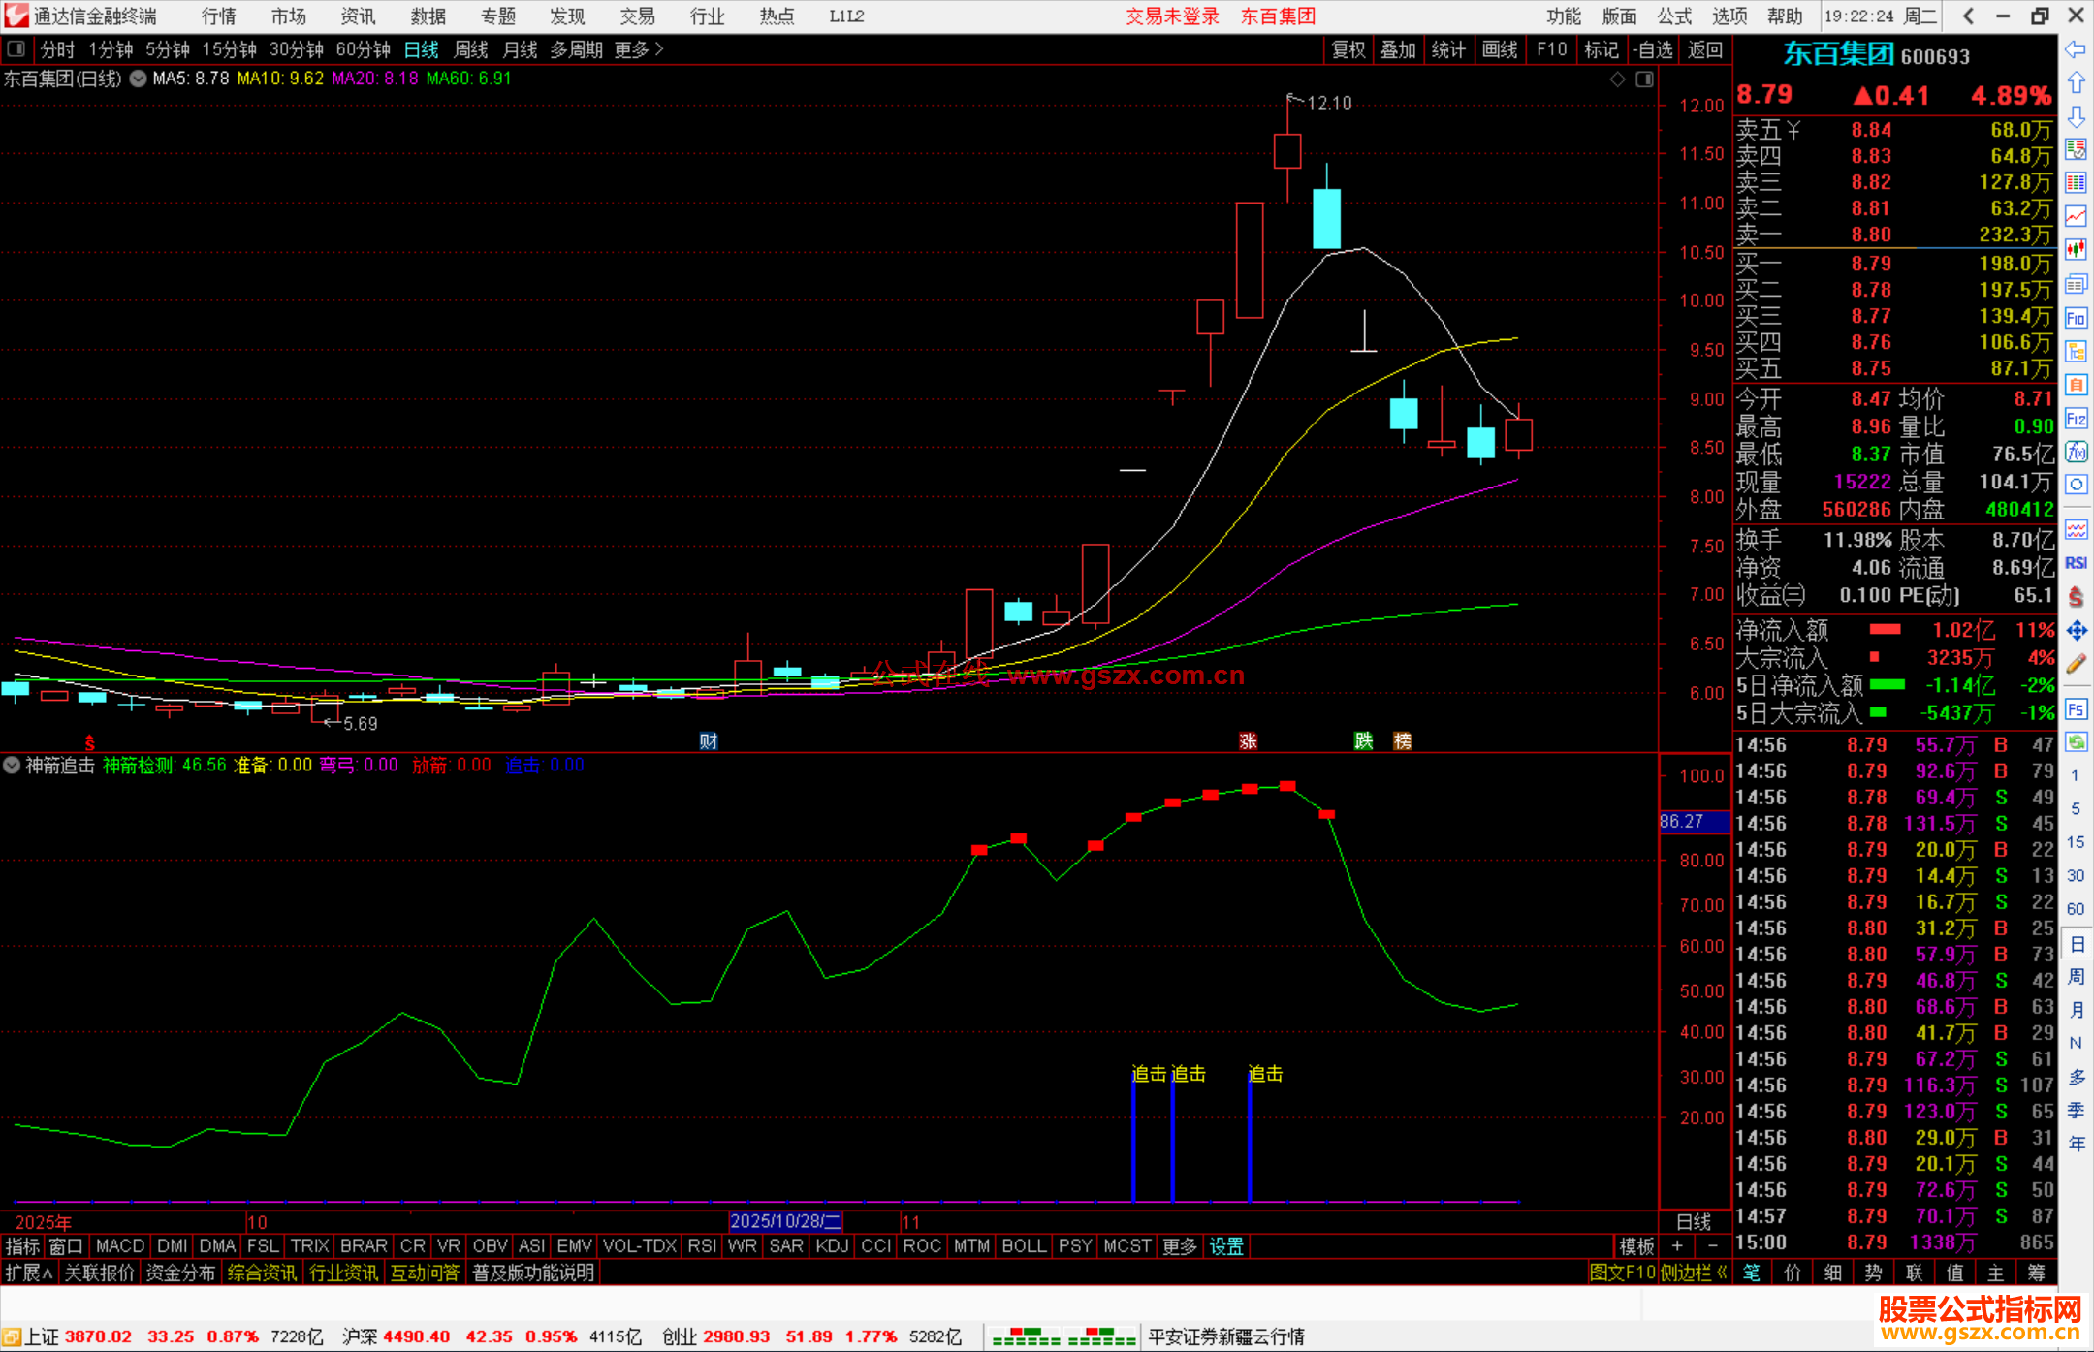
Task: Select the pencil drawing tool icon
Action: 2076,665
